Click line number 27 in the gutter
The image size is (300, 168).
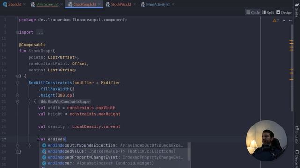(4, 139)
